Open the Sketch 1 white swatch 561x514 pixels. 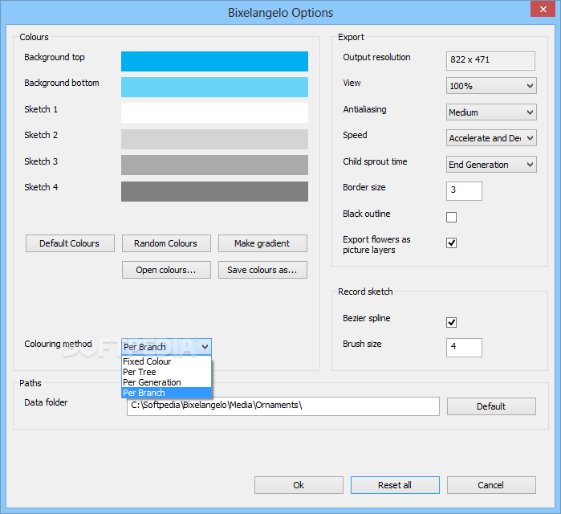click(214, 112)
